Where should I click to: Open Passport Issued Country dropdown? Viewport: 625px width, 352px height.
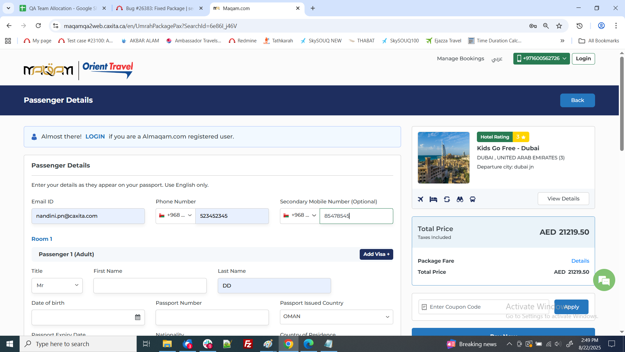tap(336, 317)
